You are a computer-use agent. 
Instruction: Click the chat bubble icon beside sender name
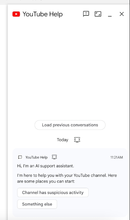pos(20,157)
